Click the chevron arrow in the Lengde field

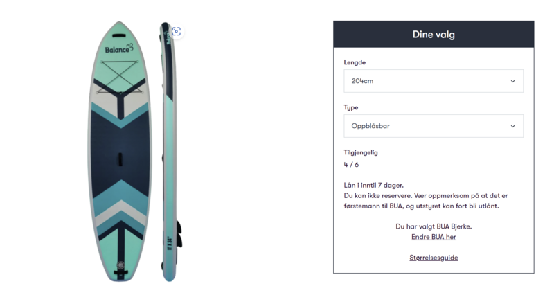point(512,81)
